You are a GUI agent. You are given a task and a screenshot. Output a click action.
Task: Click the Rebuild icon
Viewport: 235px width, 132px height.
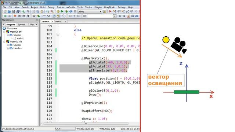click(x=71, y=11)
